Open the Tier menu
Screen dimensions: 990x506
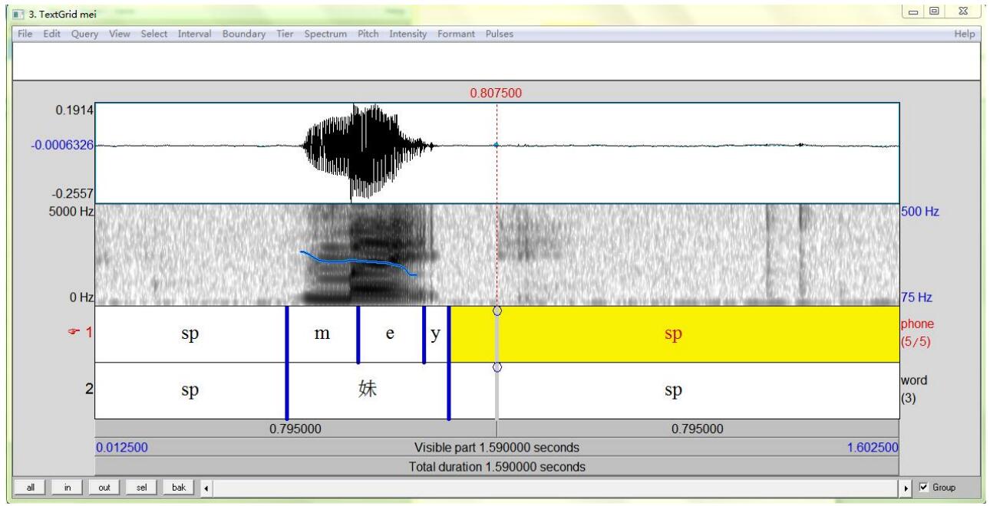coord(285,34)
